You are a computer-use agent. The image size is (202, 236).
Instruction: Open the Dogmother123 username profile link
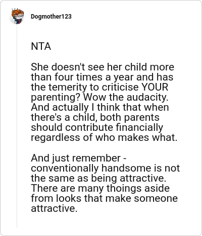[51, 17]
